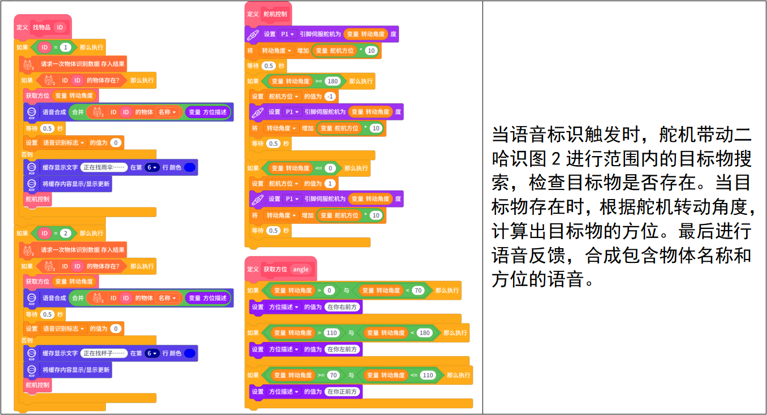This screenshot has height=415, width=767.
Task: Click the servo icon below 舵机方位 值为 1 block
Action: pyautogui.click(x=258, y=200)
